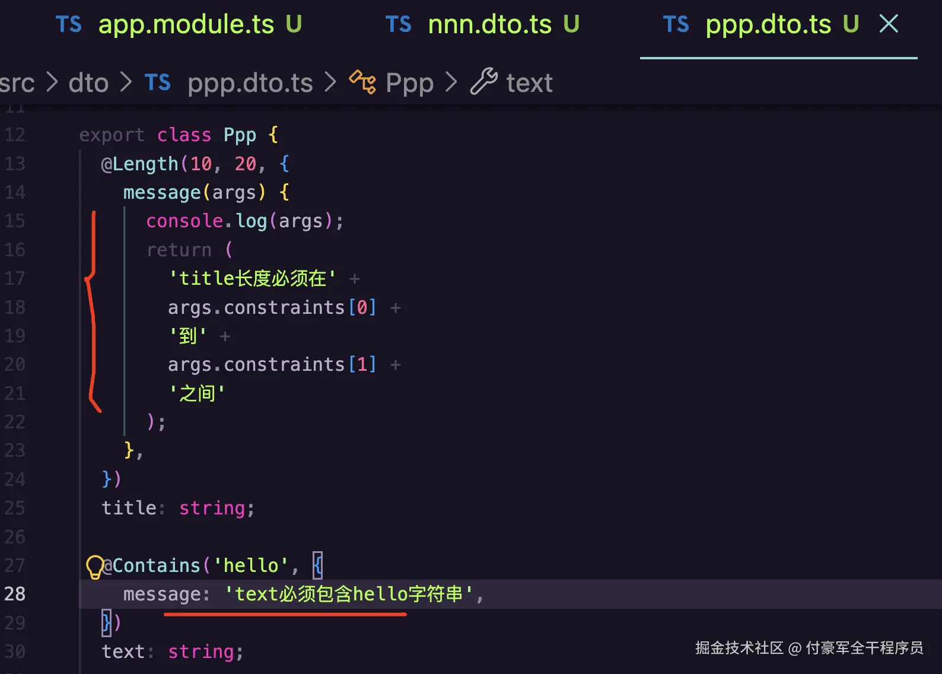Click the 'text: string;' property declaration
Screen dimensions: 942x674
173,651
